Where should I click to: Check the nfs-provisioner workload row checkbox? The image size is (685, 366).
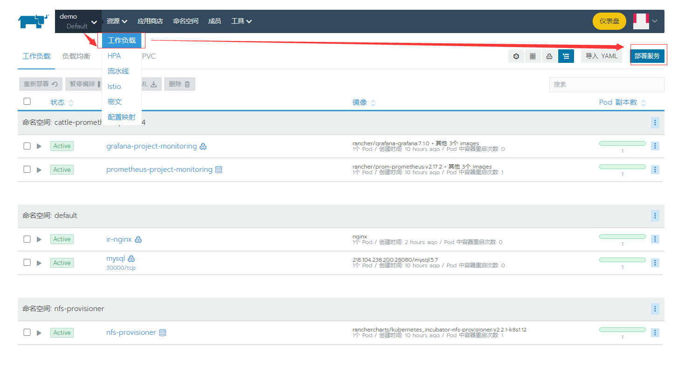[x=27, y=332]
